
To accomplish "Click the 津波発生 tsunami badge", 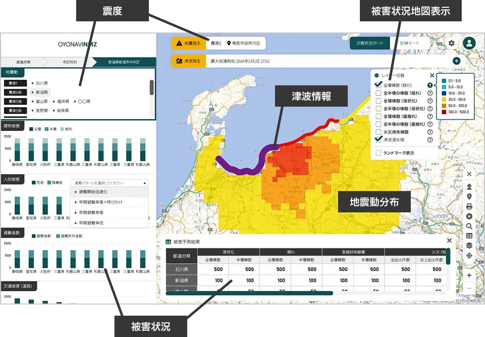I will [x=188, y=61].
